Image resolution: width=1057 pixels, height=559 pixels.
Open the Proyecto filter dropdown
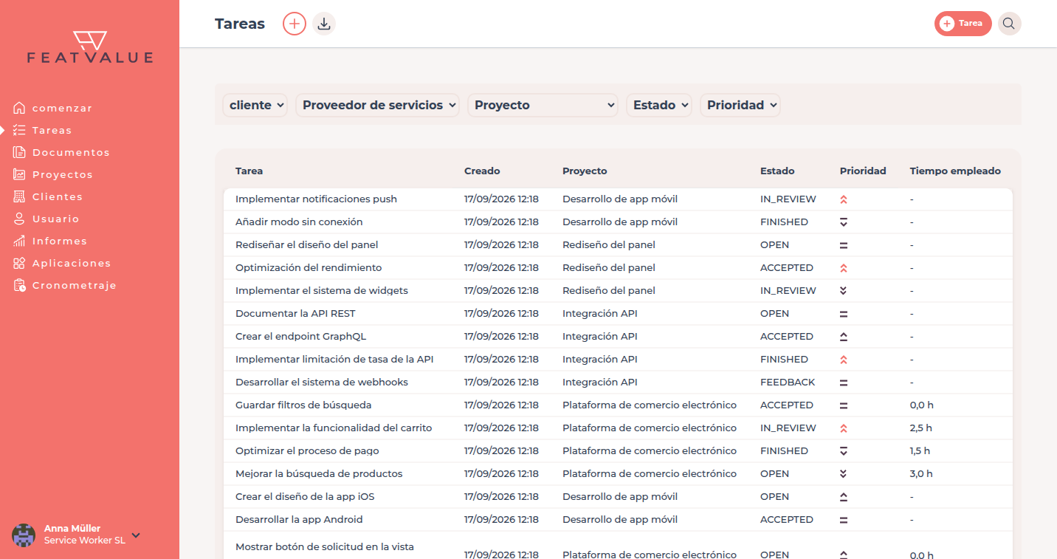coord(543,105)
